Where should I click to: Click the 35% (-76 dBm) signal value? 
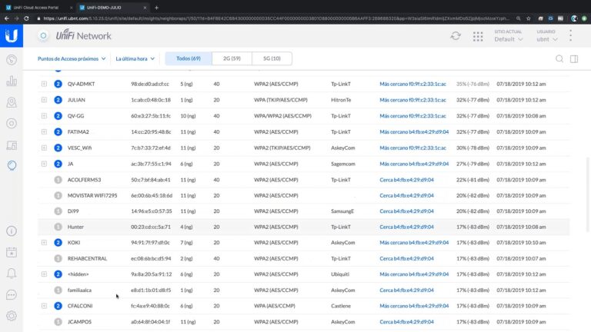[472, 84]
